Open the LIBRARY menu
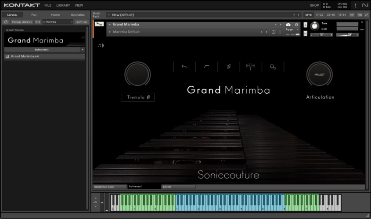371x219 pixels. pyautogui.click(x=63, y=5)
